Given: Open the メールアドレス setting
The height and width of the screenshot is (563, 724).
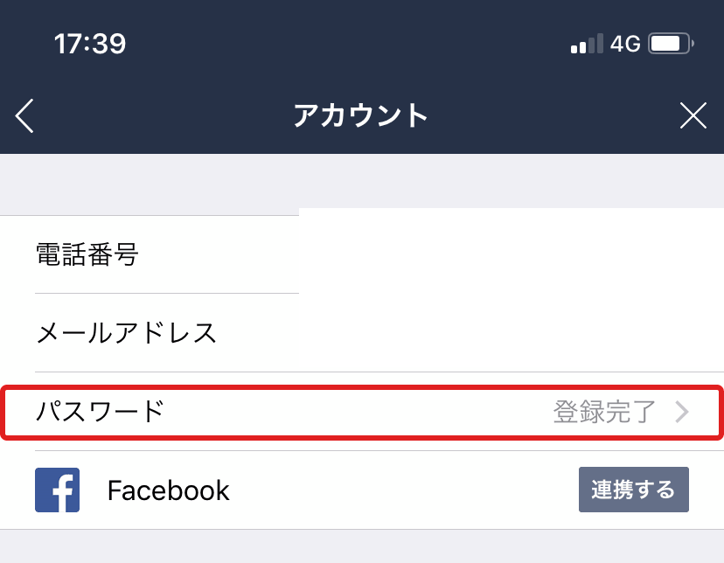Looking at the screenshot, I should tap(362, 333).
